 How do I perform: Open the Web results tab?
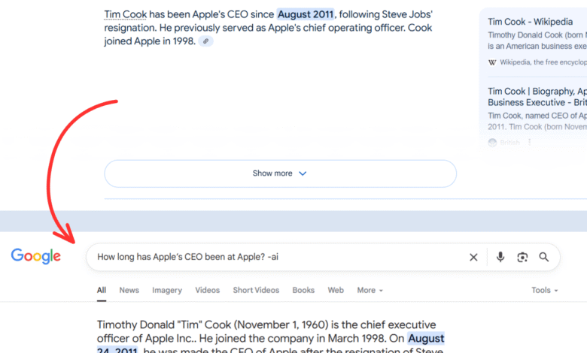point(336,290)
